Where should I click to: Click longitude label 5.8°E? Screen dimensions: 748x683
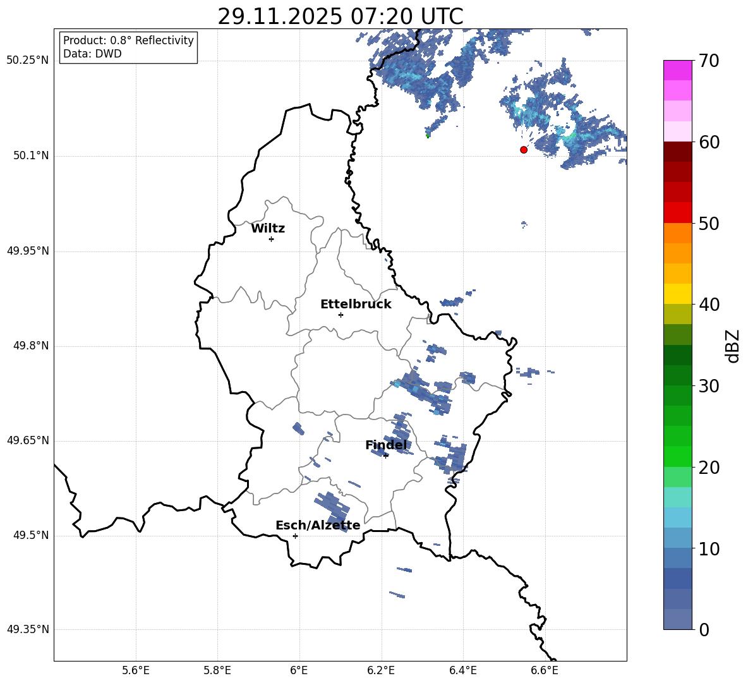tap(217, 670)
